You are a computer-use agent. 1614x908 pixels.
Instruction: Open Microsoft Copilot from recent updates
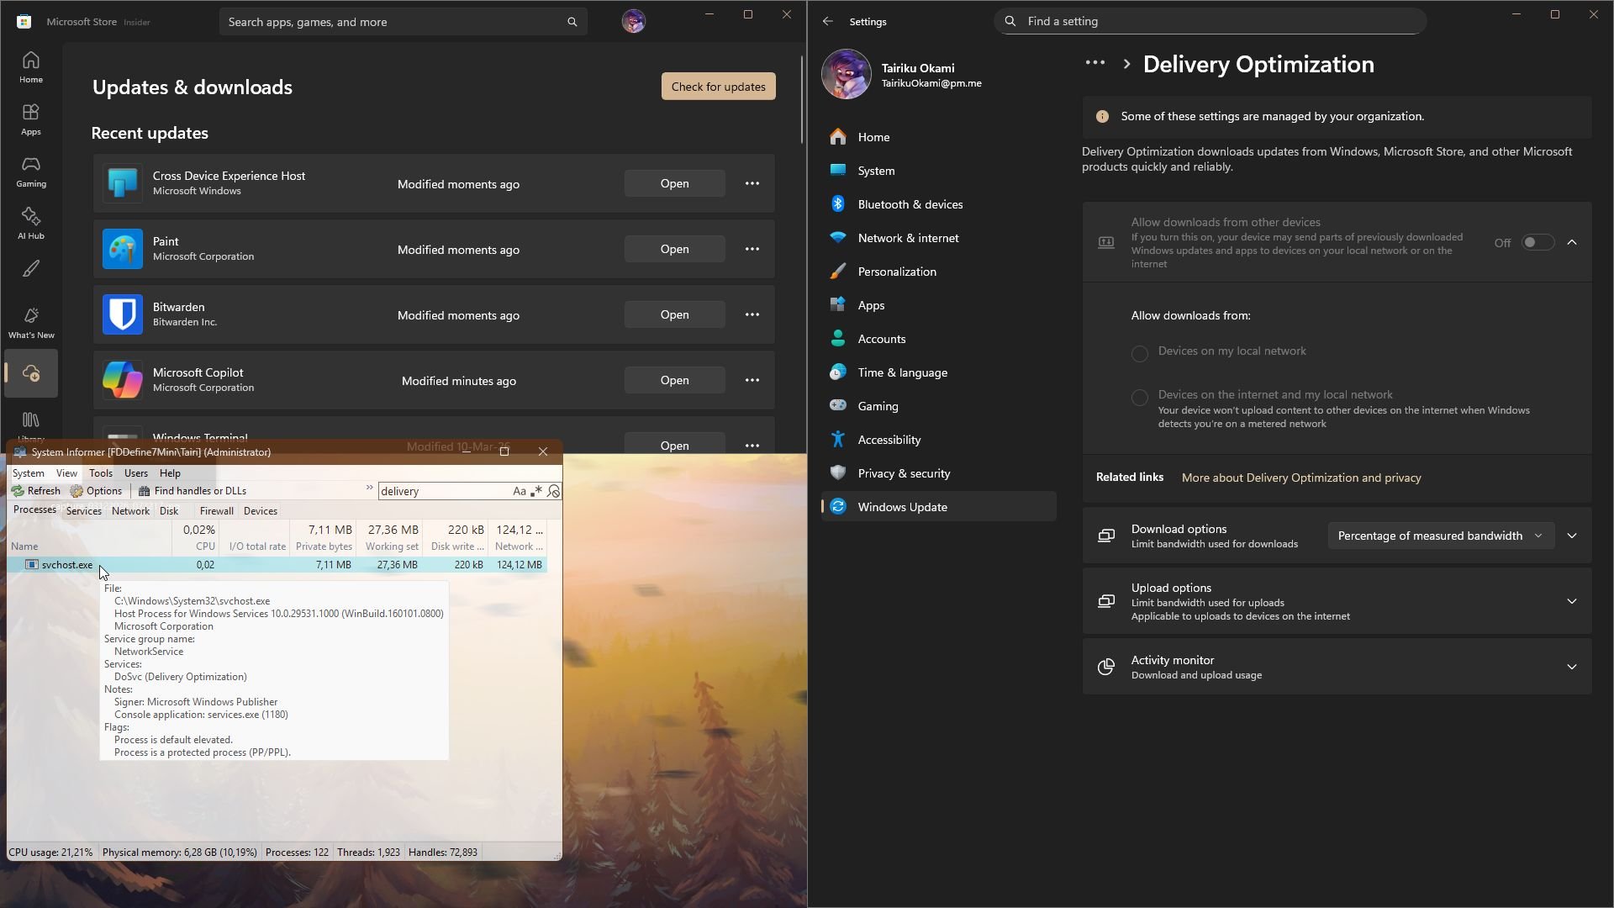point(674,380)
